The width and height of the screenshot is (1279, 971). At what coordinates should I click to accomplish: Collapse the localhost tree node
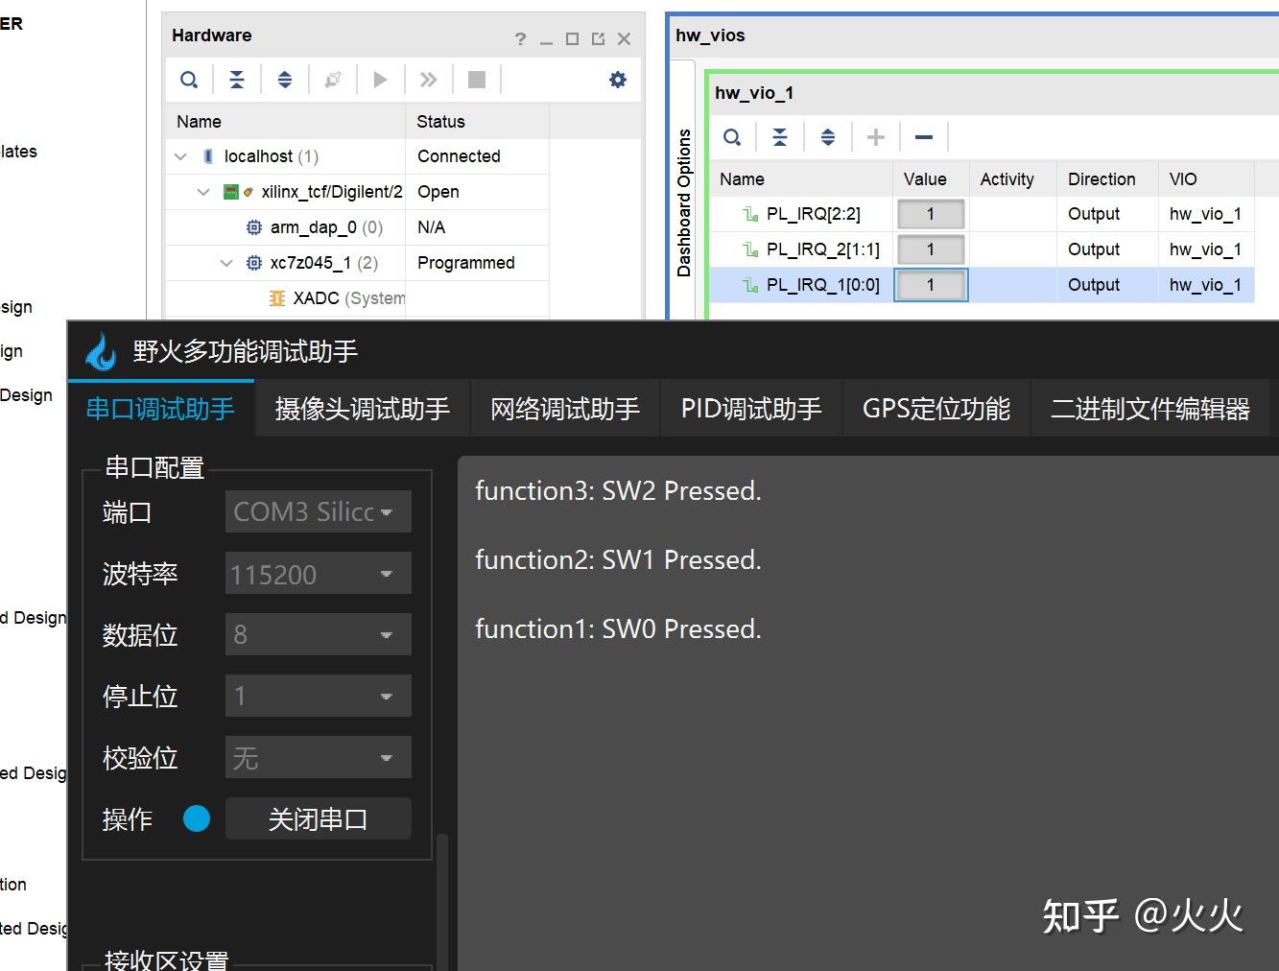[x=180, y=155]
